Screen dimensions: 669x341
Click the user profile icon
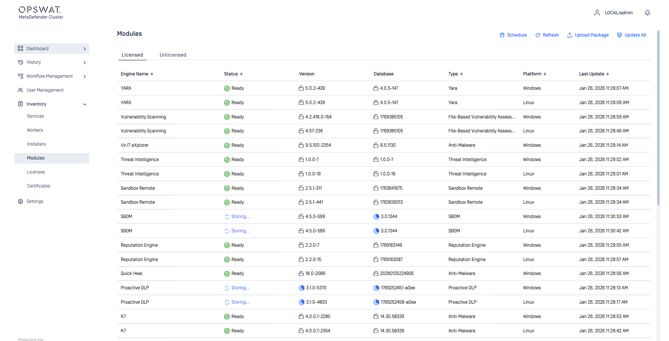click(x=597, y=13)
